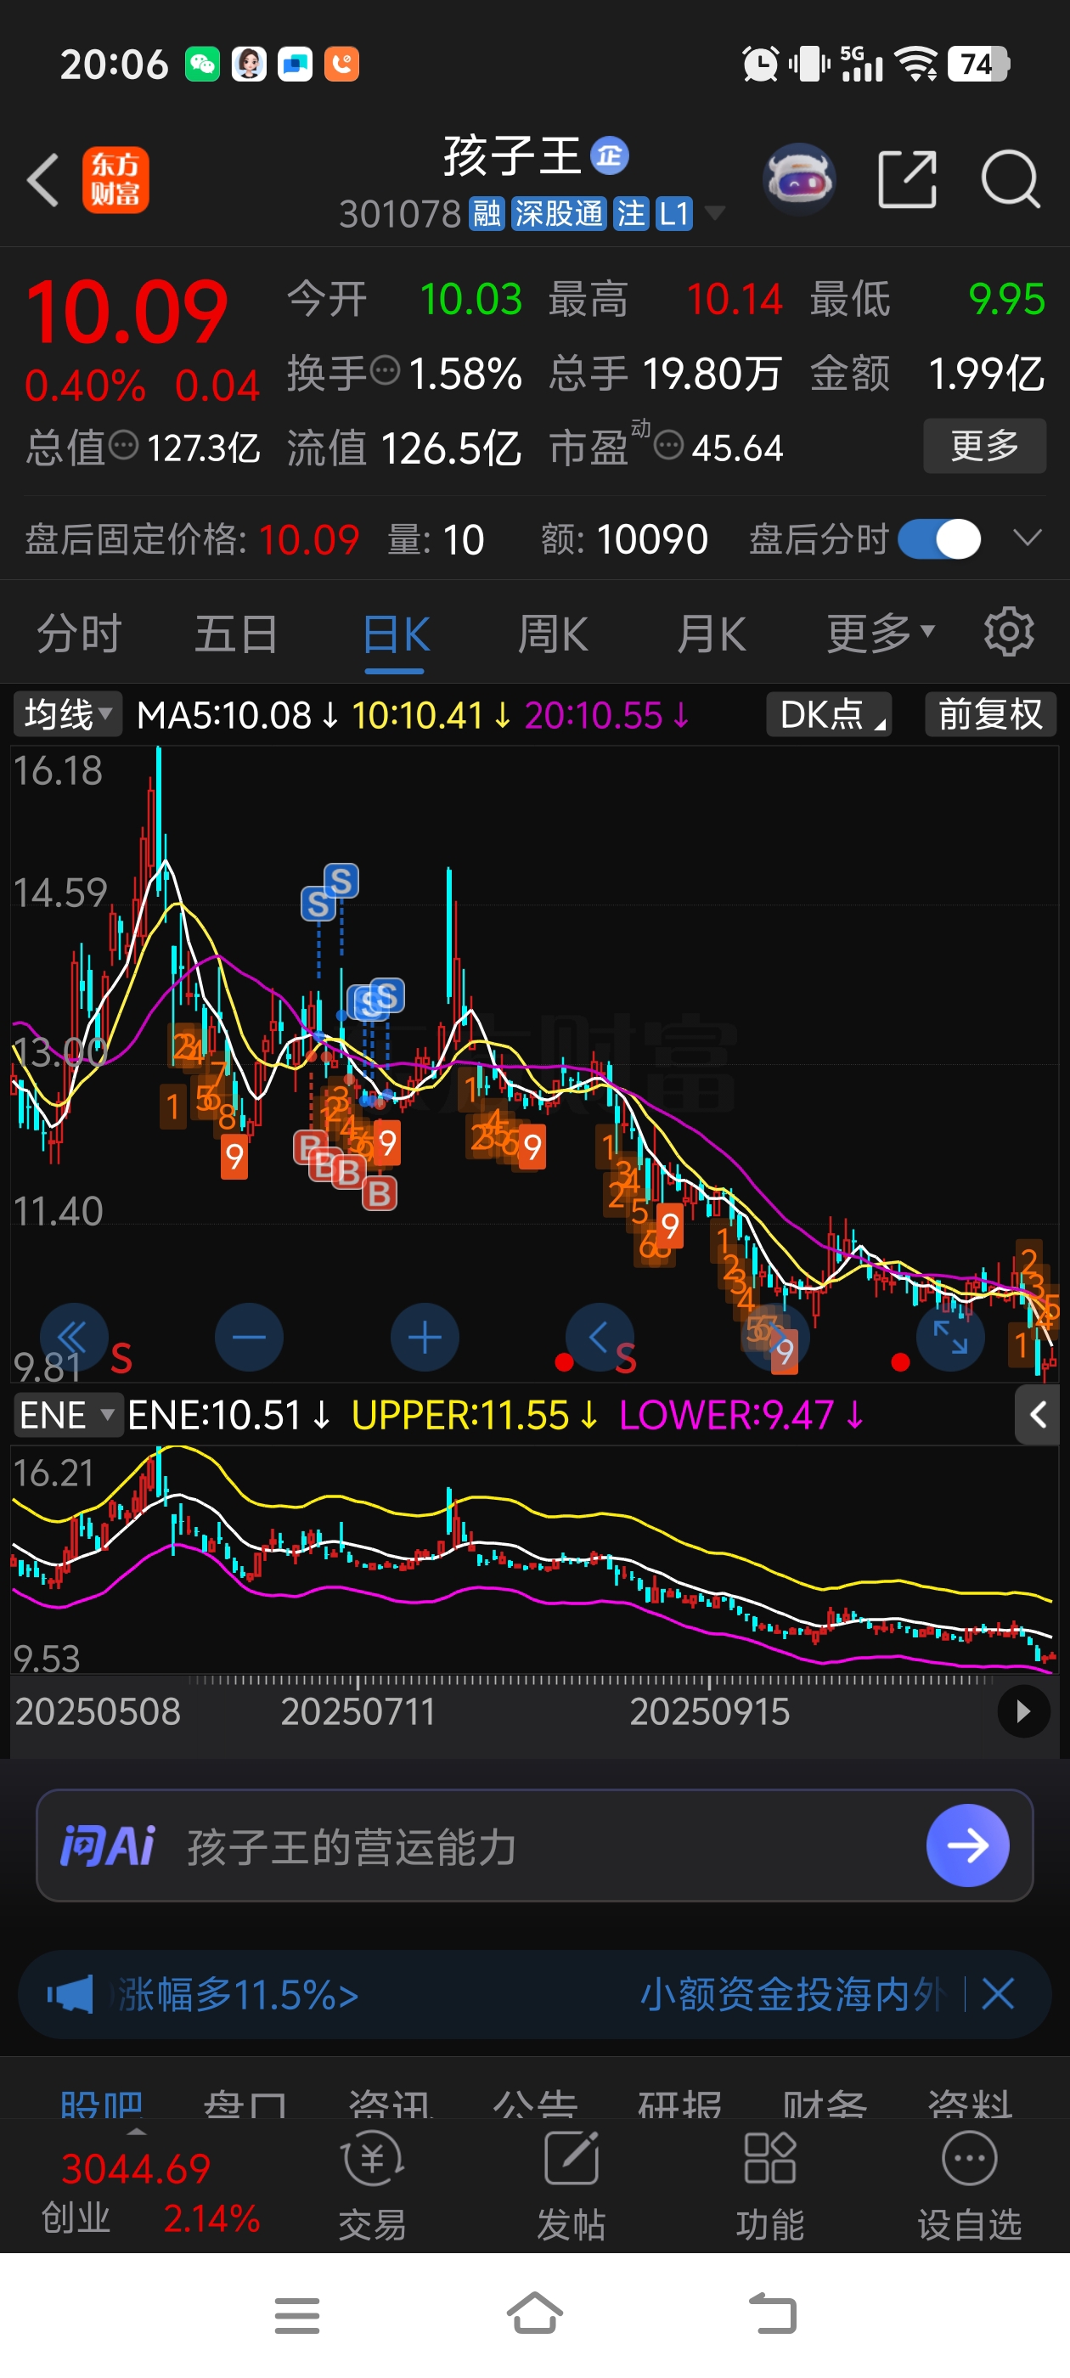Expand chart to fullscreen icon
Screen dimensions: 1070x2378
click(950, 1336)
